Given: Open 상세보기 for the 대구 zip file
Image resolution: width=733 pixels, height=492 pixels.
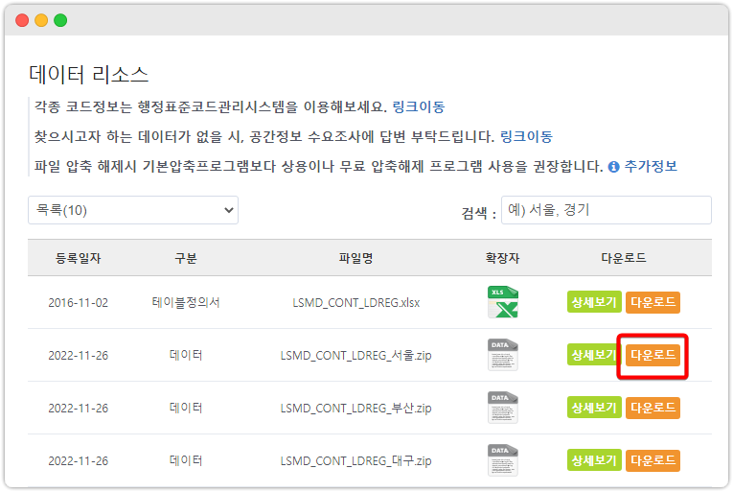Looking at the screenshot, I should tap(594, 460).
